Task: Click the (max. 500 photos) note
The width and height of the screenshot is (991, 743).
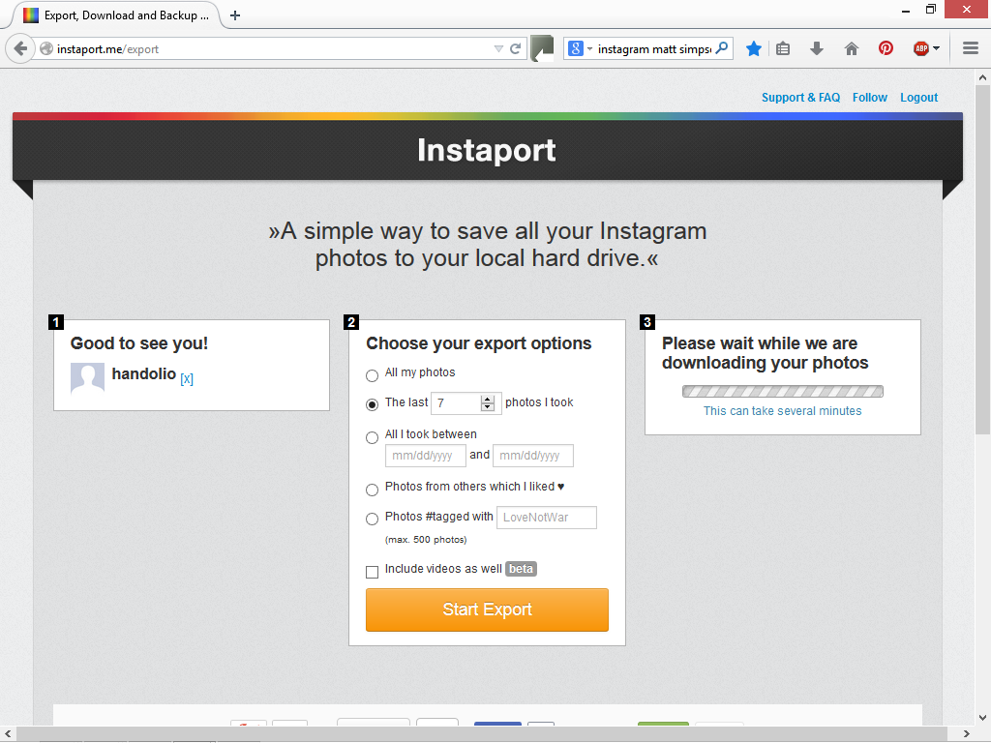Action: pyautogui.click(x=426, y=540)
